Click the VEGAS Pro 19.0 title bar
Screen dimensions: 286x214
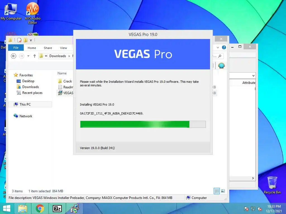pos(143,35)
